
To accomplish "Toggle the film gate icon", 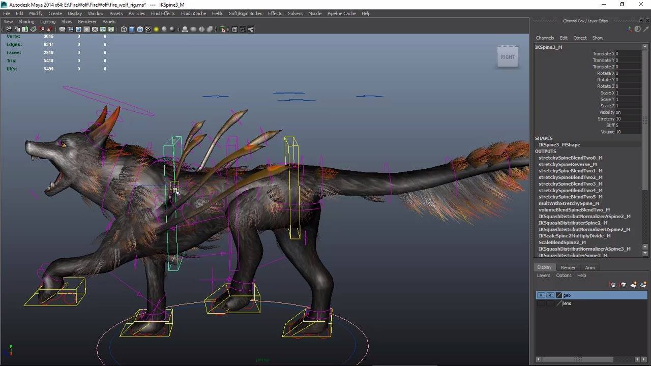I will (x=70, y=29).
